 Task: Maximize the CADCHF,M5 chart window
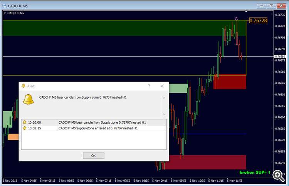point(271,6)
